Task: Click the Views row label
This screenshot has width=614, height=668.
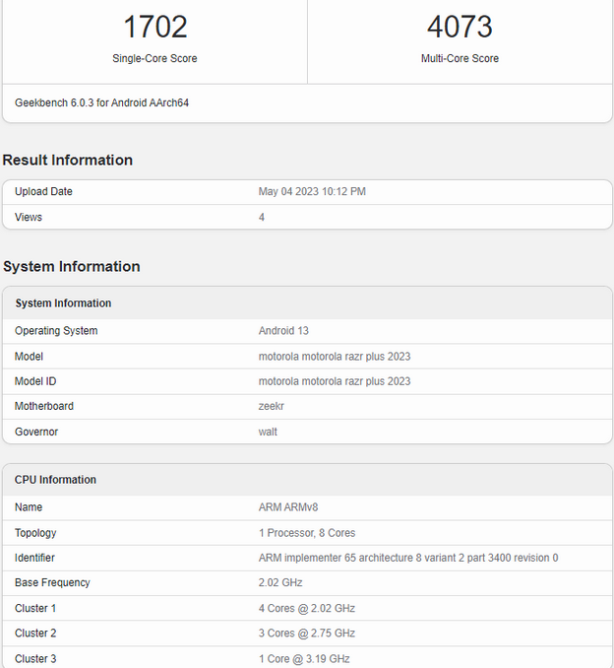Action: (x=29, y=217)
